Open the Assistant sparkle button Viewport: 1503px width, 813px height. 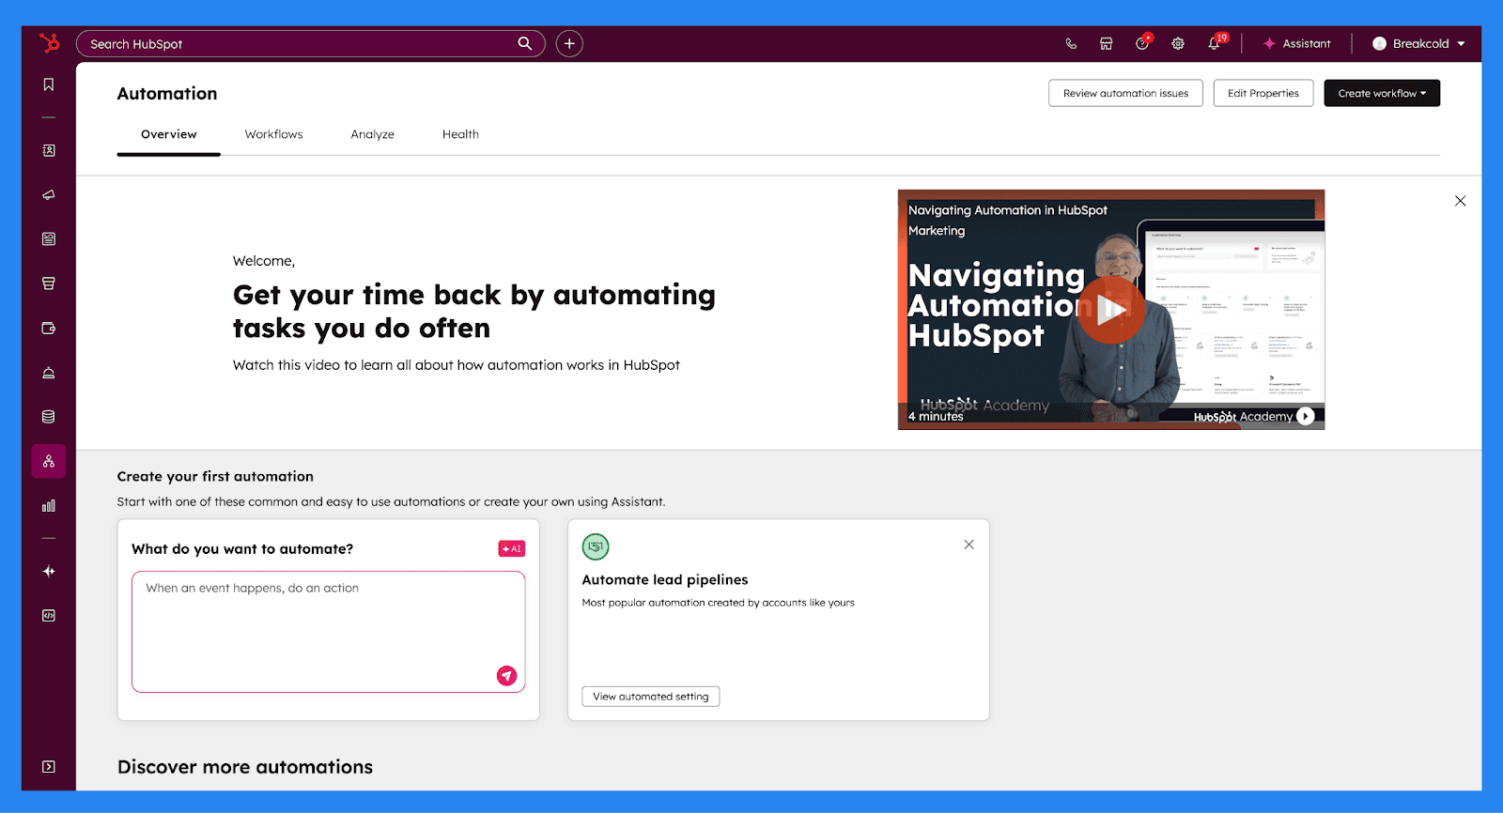[1297, 43]
